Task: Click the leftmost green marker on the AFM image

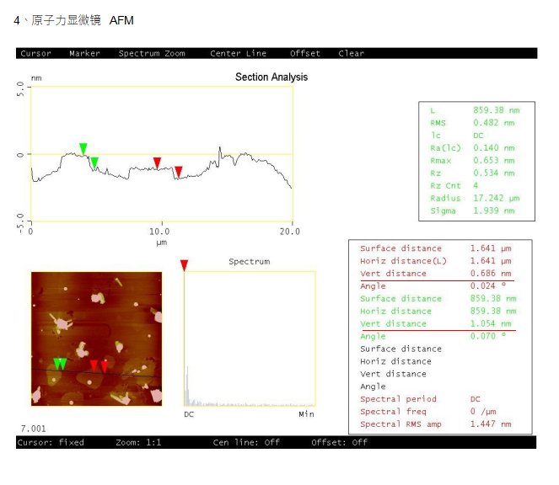Action: click(x=56, y=364)
